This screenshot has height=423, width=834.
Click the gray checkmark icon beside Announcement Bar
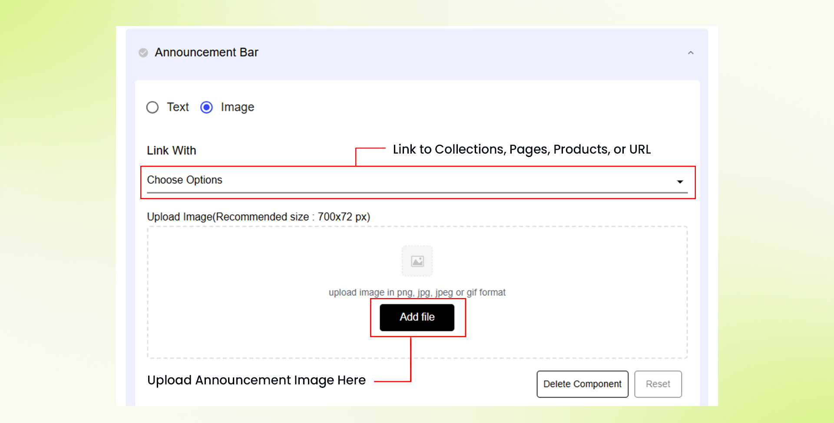click(143, 53)
